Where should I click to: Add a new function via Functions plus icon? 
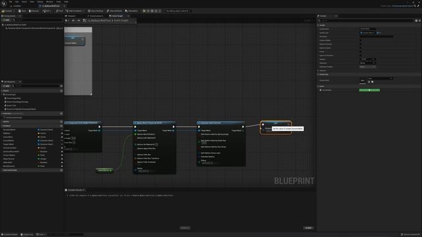61,114
